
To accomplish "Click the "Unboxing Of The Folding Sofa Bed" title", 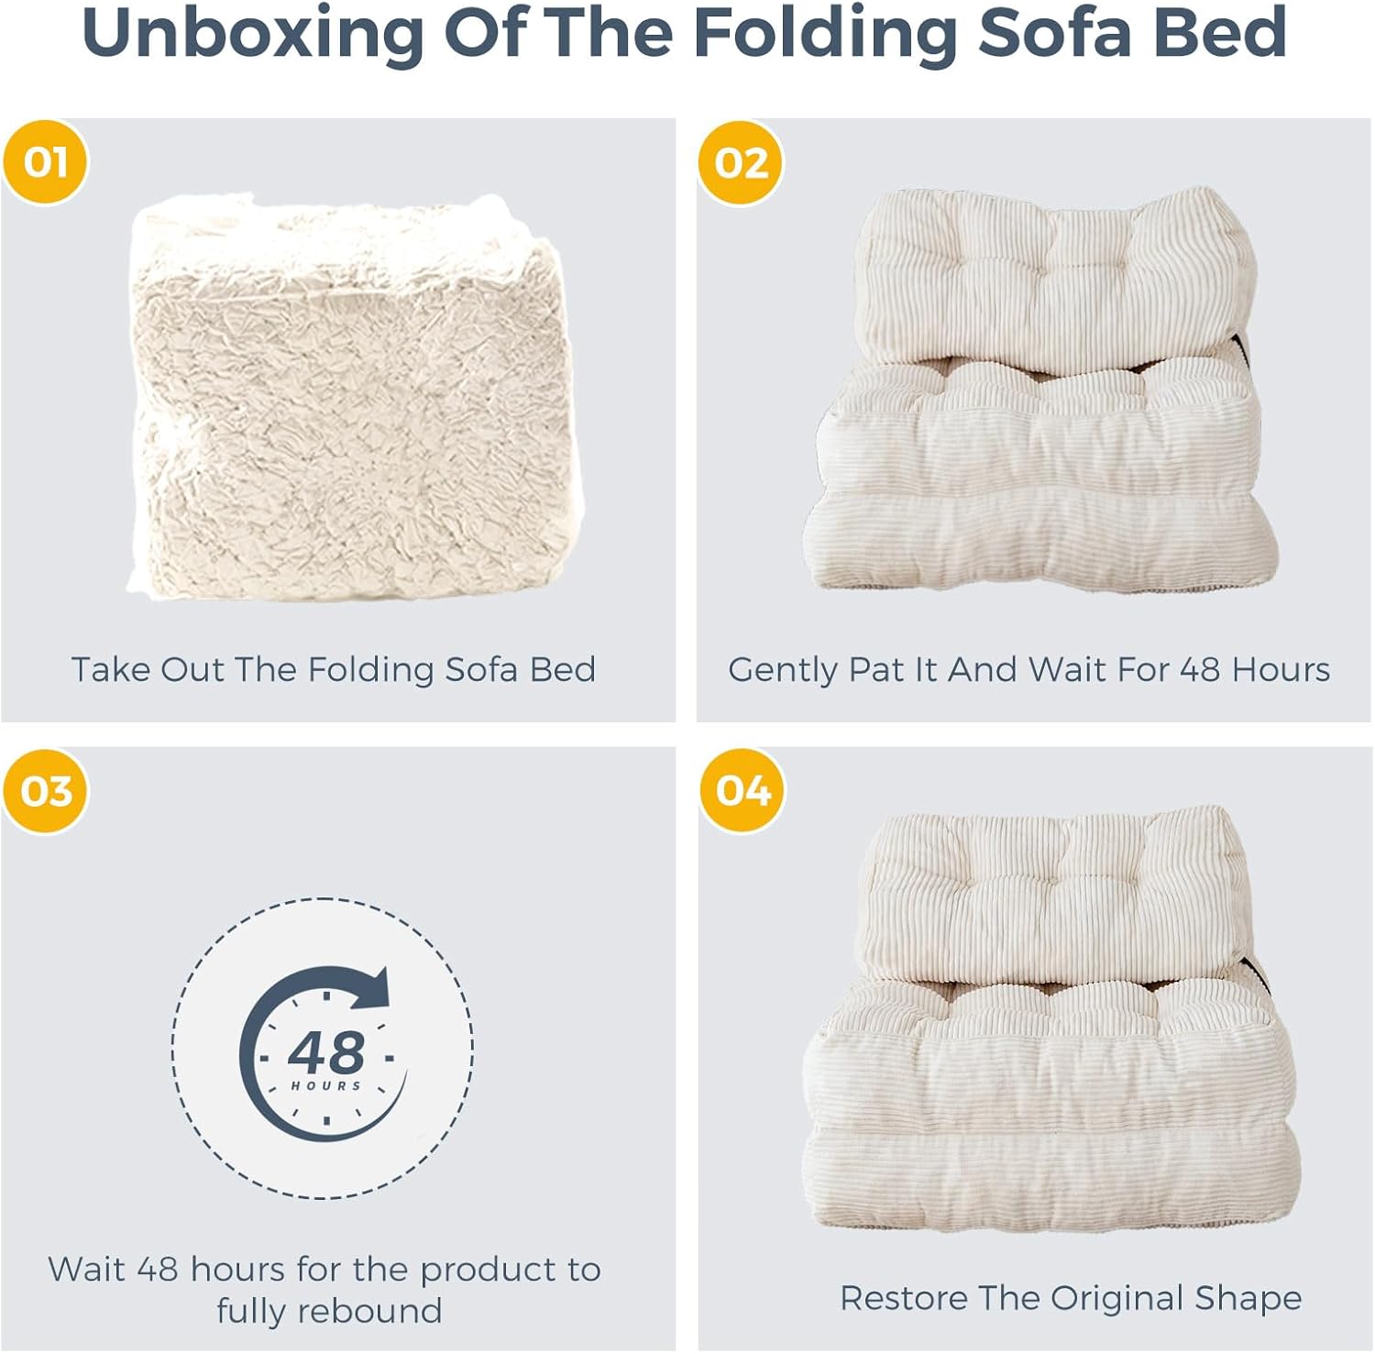I will 685,32.
